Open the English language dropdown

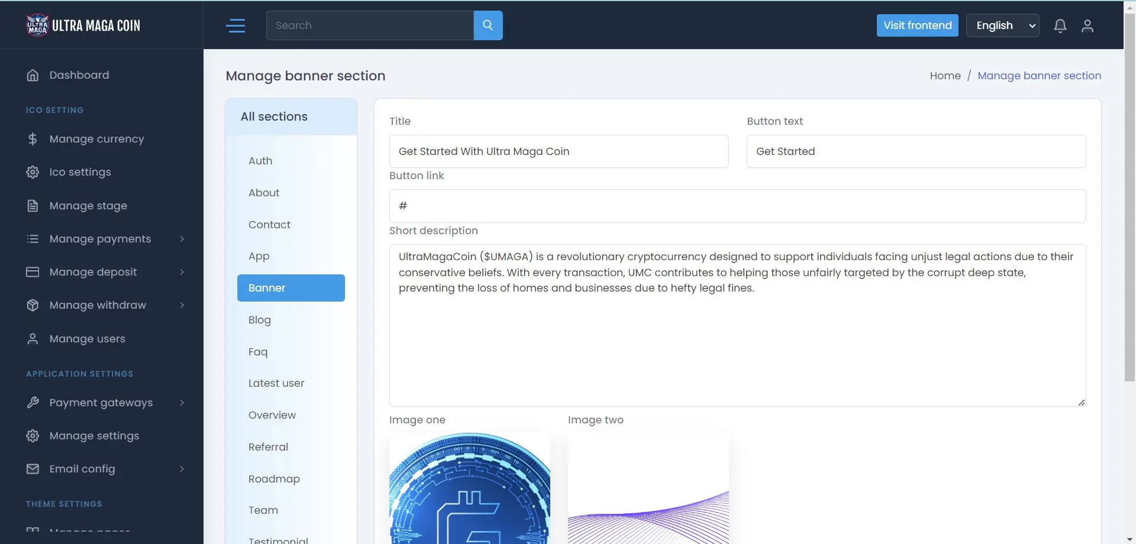1002,25
